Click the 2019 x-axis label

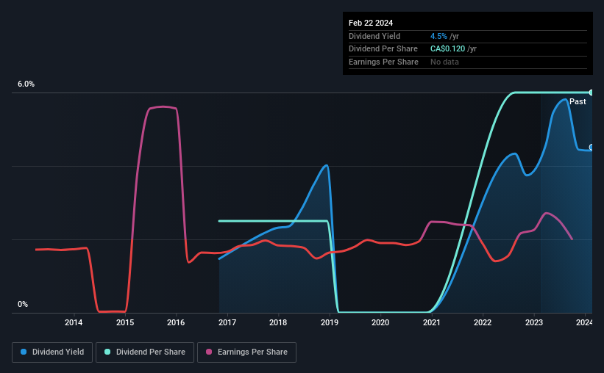pos(330,322)
